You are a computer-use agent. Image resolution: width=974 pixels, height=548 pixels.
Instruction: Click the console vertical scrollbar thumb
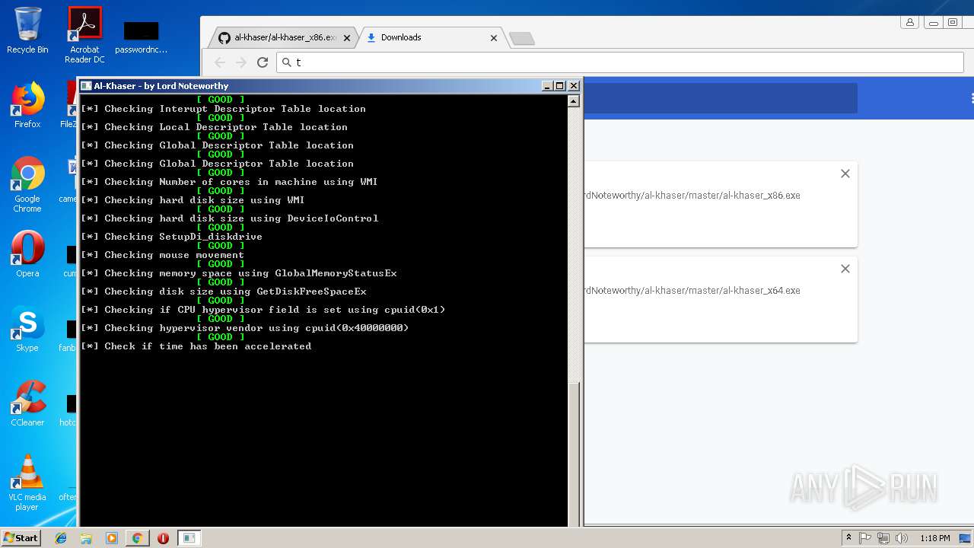574,455
